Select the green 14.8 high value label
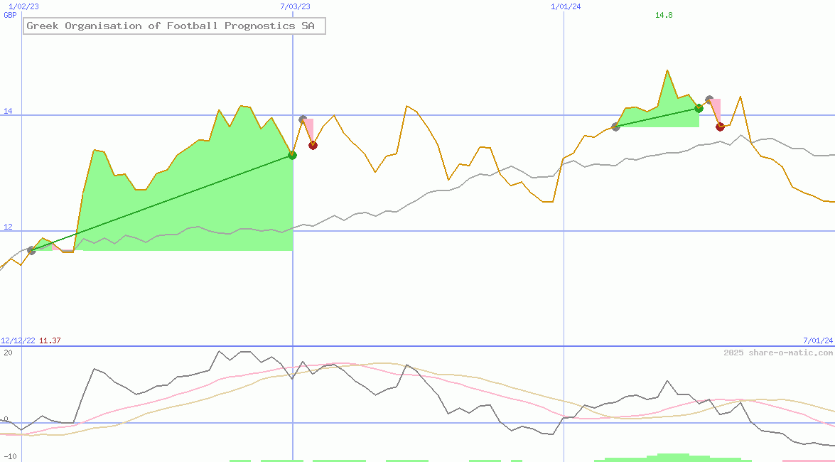 tap(664, 15)
